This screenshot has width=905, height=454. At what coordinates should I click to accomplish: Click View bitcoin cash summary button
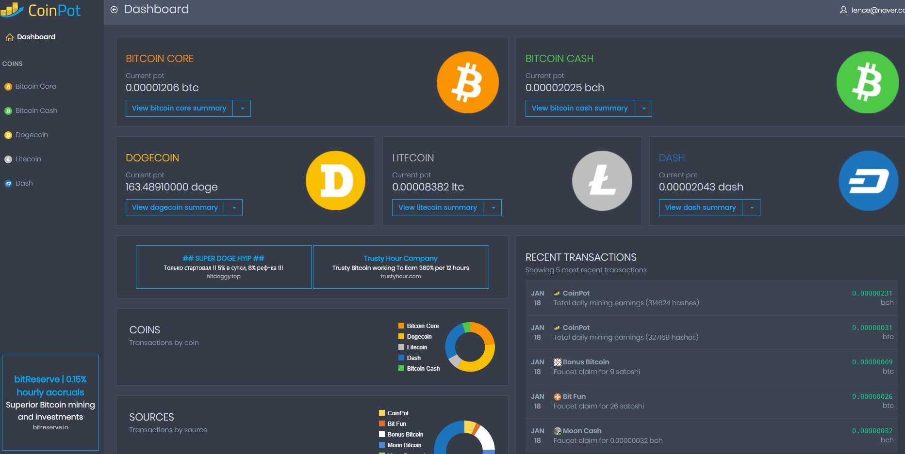[x=580, y=108]
